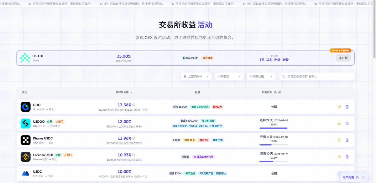Click the GHO token logo

(26, 107)
